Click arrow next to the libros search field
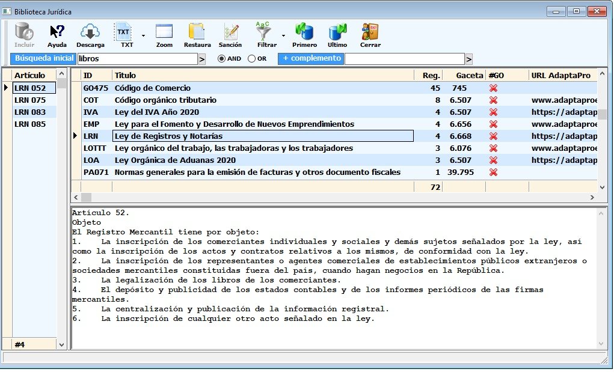 tap(202, 59)
